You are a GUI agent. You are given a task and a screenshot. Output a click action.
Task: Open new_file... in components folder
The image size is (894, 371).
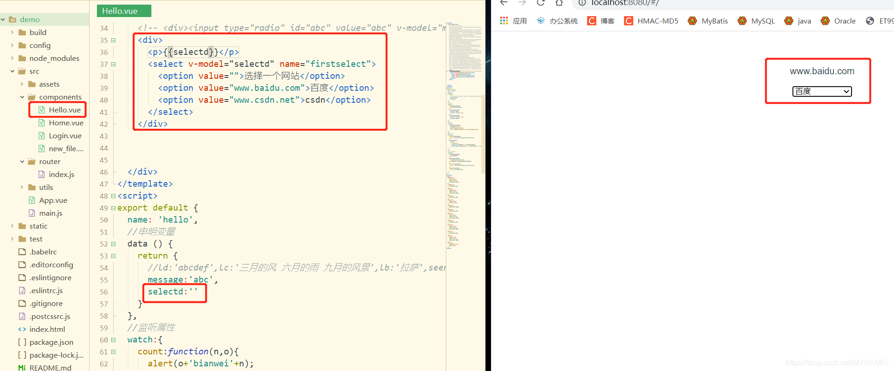pyautogui.click(x=66, y=148)
